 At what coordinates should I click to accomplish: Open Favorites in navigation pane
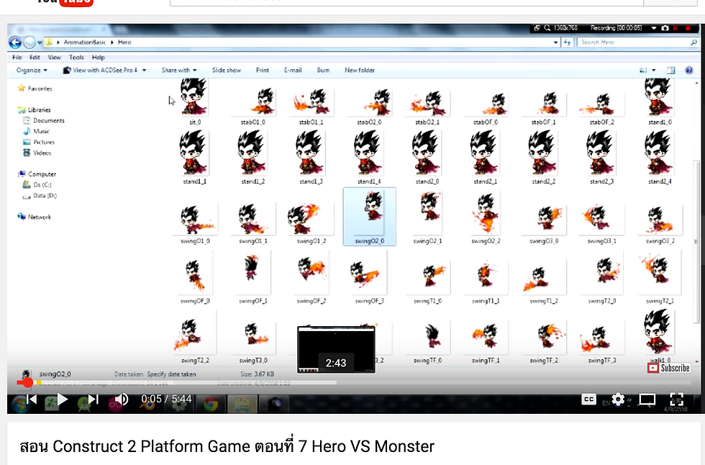tap(40, 89)
